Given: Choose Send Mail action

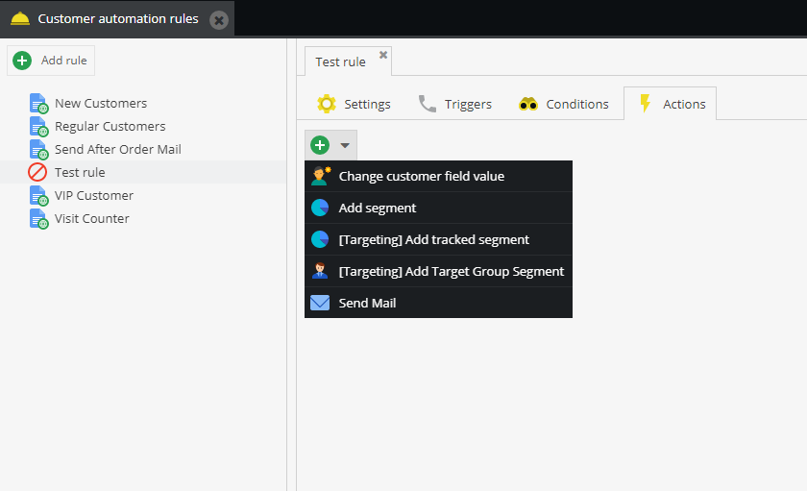Looking at the screenshot, I should pyautogui.click(x=438, y=303).
